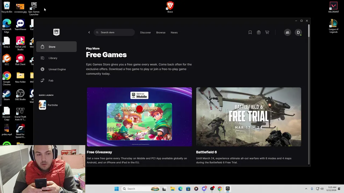Click the microphone tray icon

point(312,189)
